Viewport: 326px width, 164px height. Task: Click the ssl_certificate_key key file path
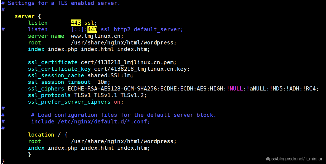point(142,69)
